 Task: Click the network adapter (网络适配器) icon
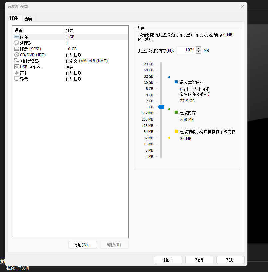pyautogui.click(x=17, y=61)
